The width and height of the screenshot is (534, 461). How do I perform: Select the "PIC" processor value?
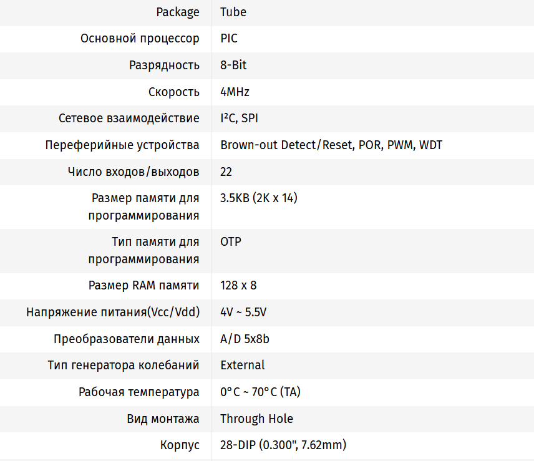click(229, 38)
